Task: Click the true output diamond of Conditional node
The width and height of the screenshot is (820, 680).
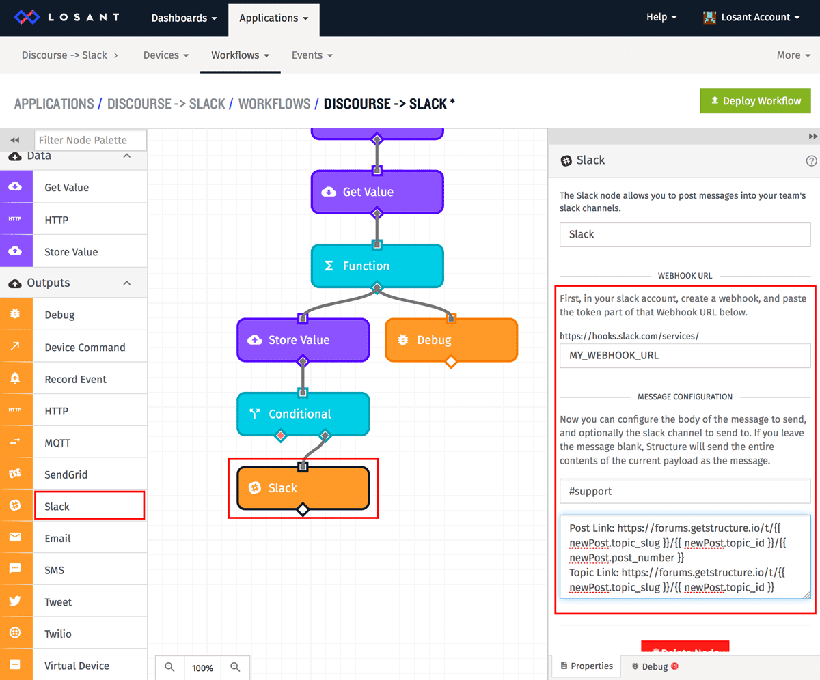Action: pyautogui.click(x=325, y=435)
